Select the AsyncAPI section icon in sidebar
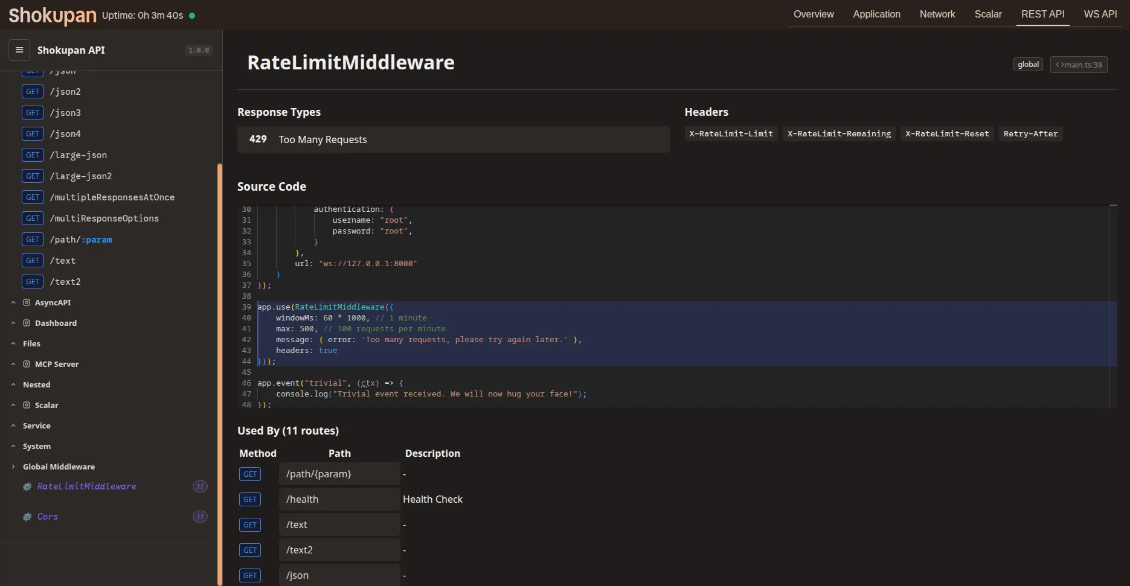 pos(26,302)
